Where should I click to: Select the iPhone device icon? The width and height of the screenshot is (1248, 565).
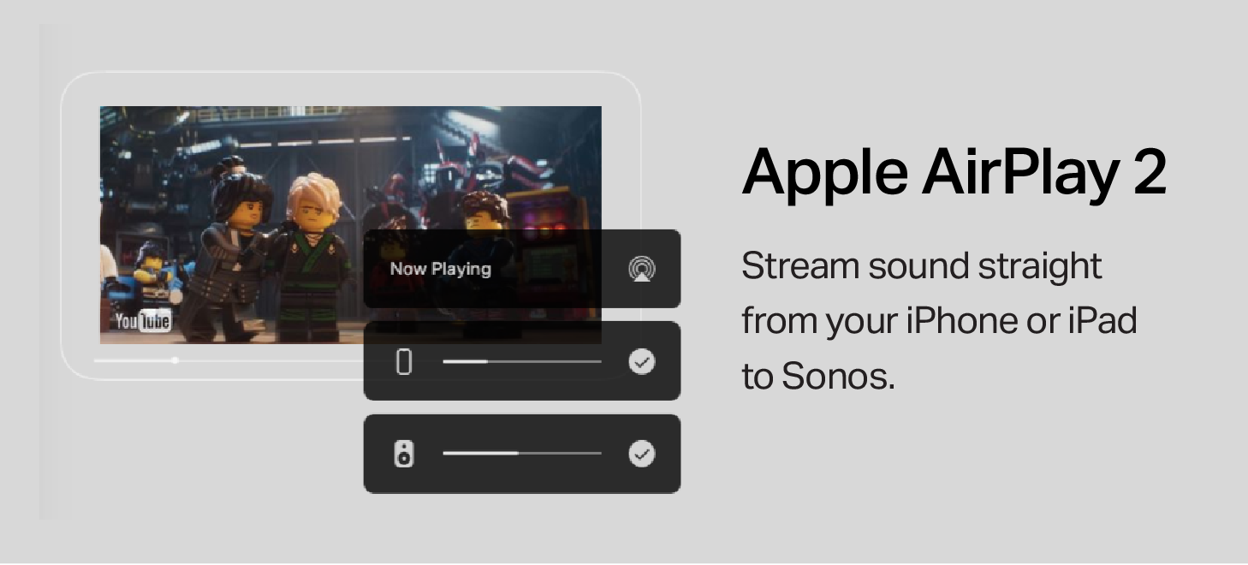click(403, 361)
